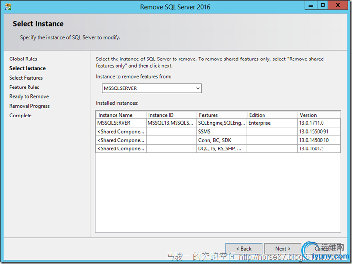Image resolution: width=352 pixels, height=264 pixels.
Task: Open the instance selection dropdown
Action: 151,88
